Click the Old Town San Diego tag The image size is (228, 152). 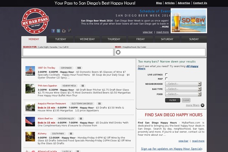click(x=82, y=104)
